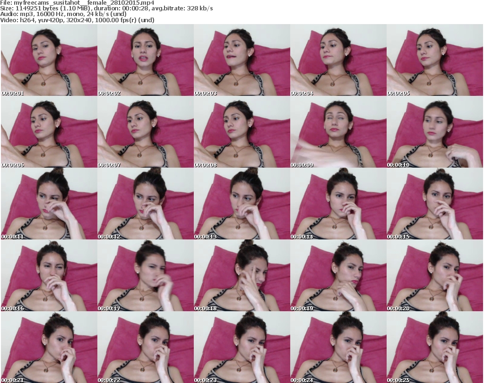The width and height of the screenshot is (484, 383).
Task: Click the 'Size: 1149251 bytes' info line
Action: (106, 9)
